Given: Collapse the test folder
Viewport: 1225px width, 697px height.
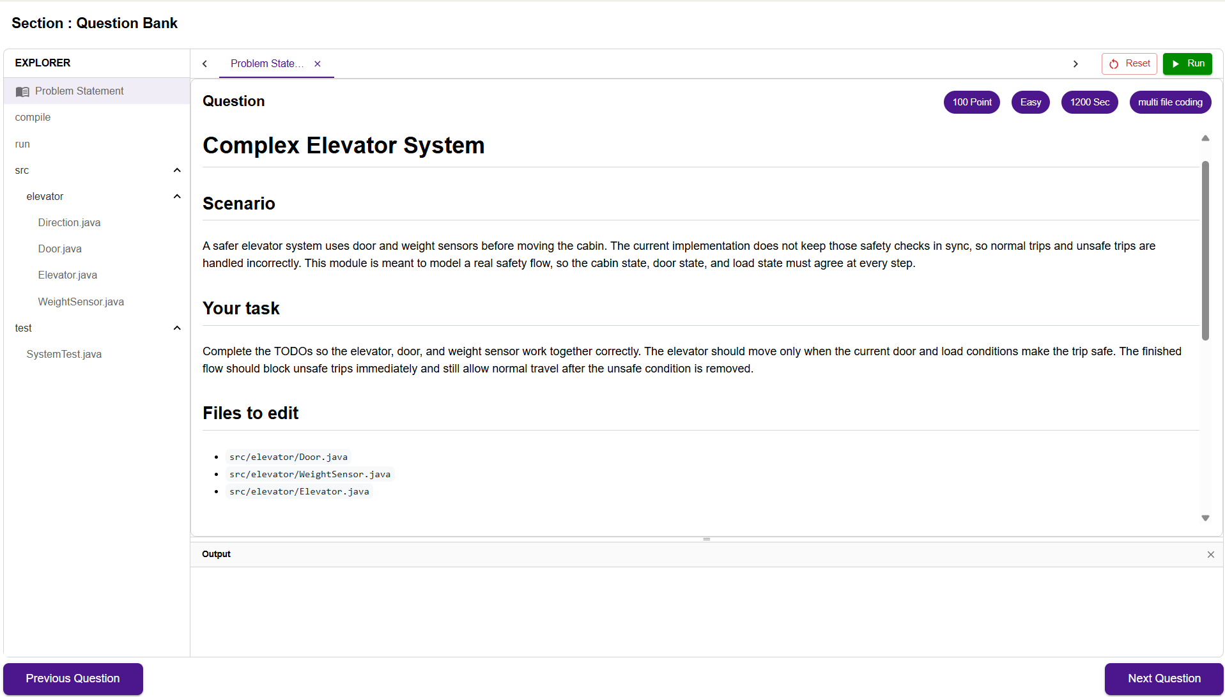Looking at the screenshot, I should coord(177,328).
